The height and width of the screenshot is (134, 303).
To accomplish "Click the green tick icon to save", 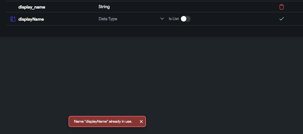I will point(281,19).
